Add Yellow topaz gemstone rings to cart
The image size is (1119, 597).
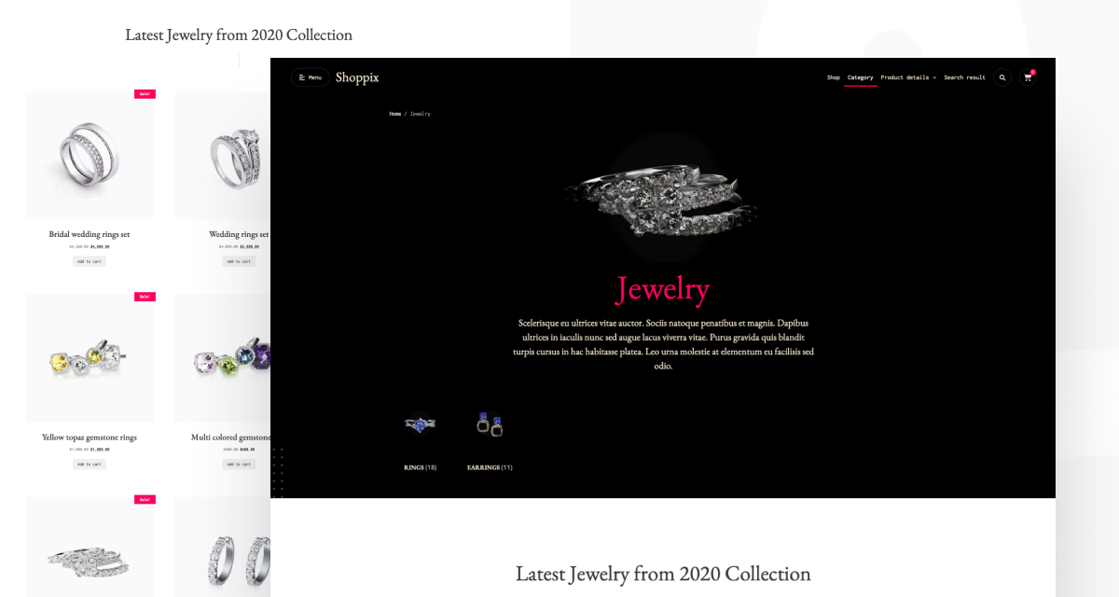point(90,464)
